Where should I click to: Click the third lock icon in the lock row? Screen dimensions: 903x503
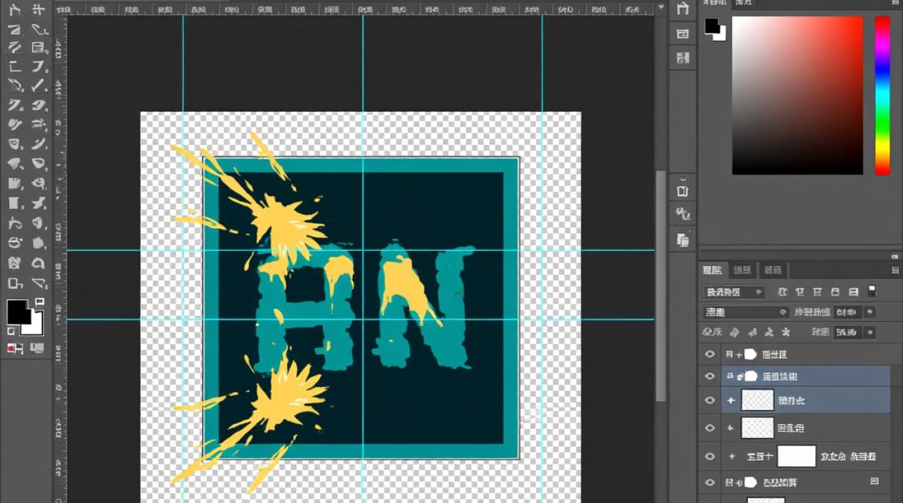769,332
